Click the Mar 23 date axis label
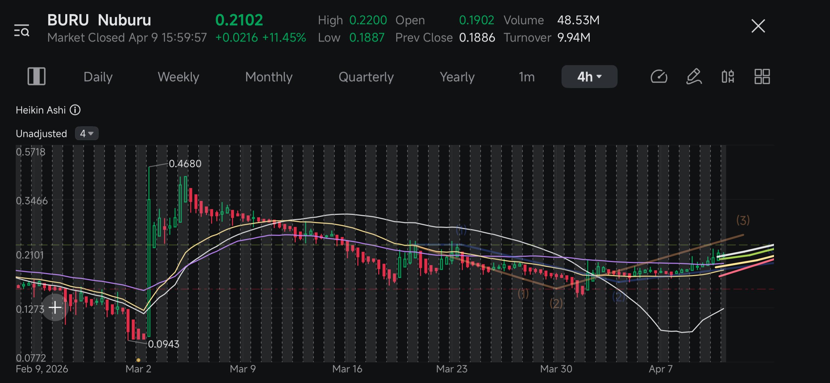 (451, 369)
